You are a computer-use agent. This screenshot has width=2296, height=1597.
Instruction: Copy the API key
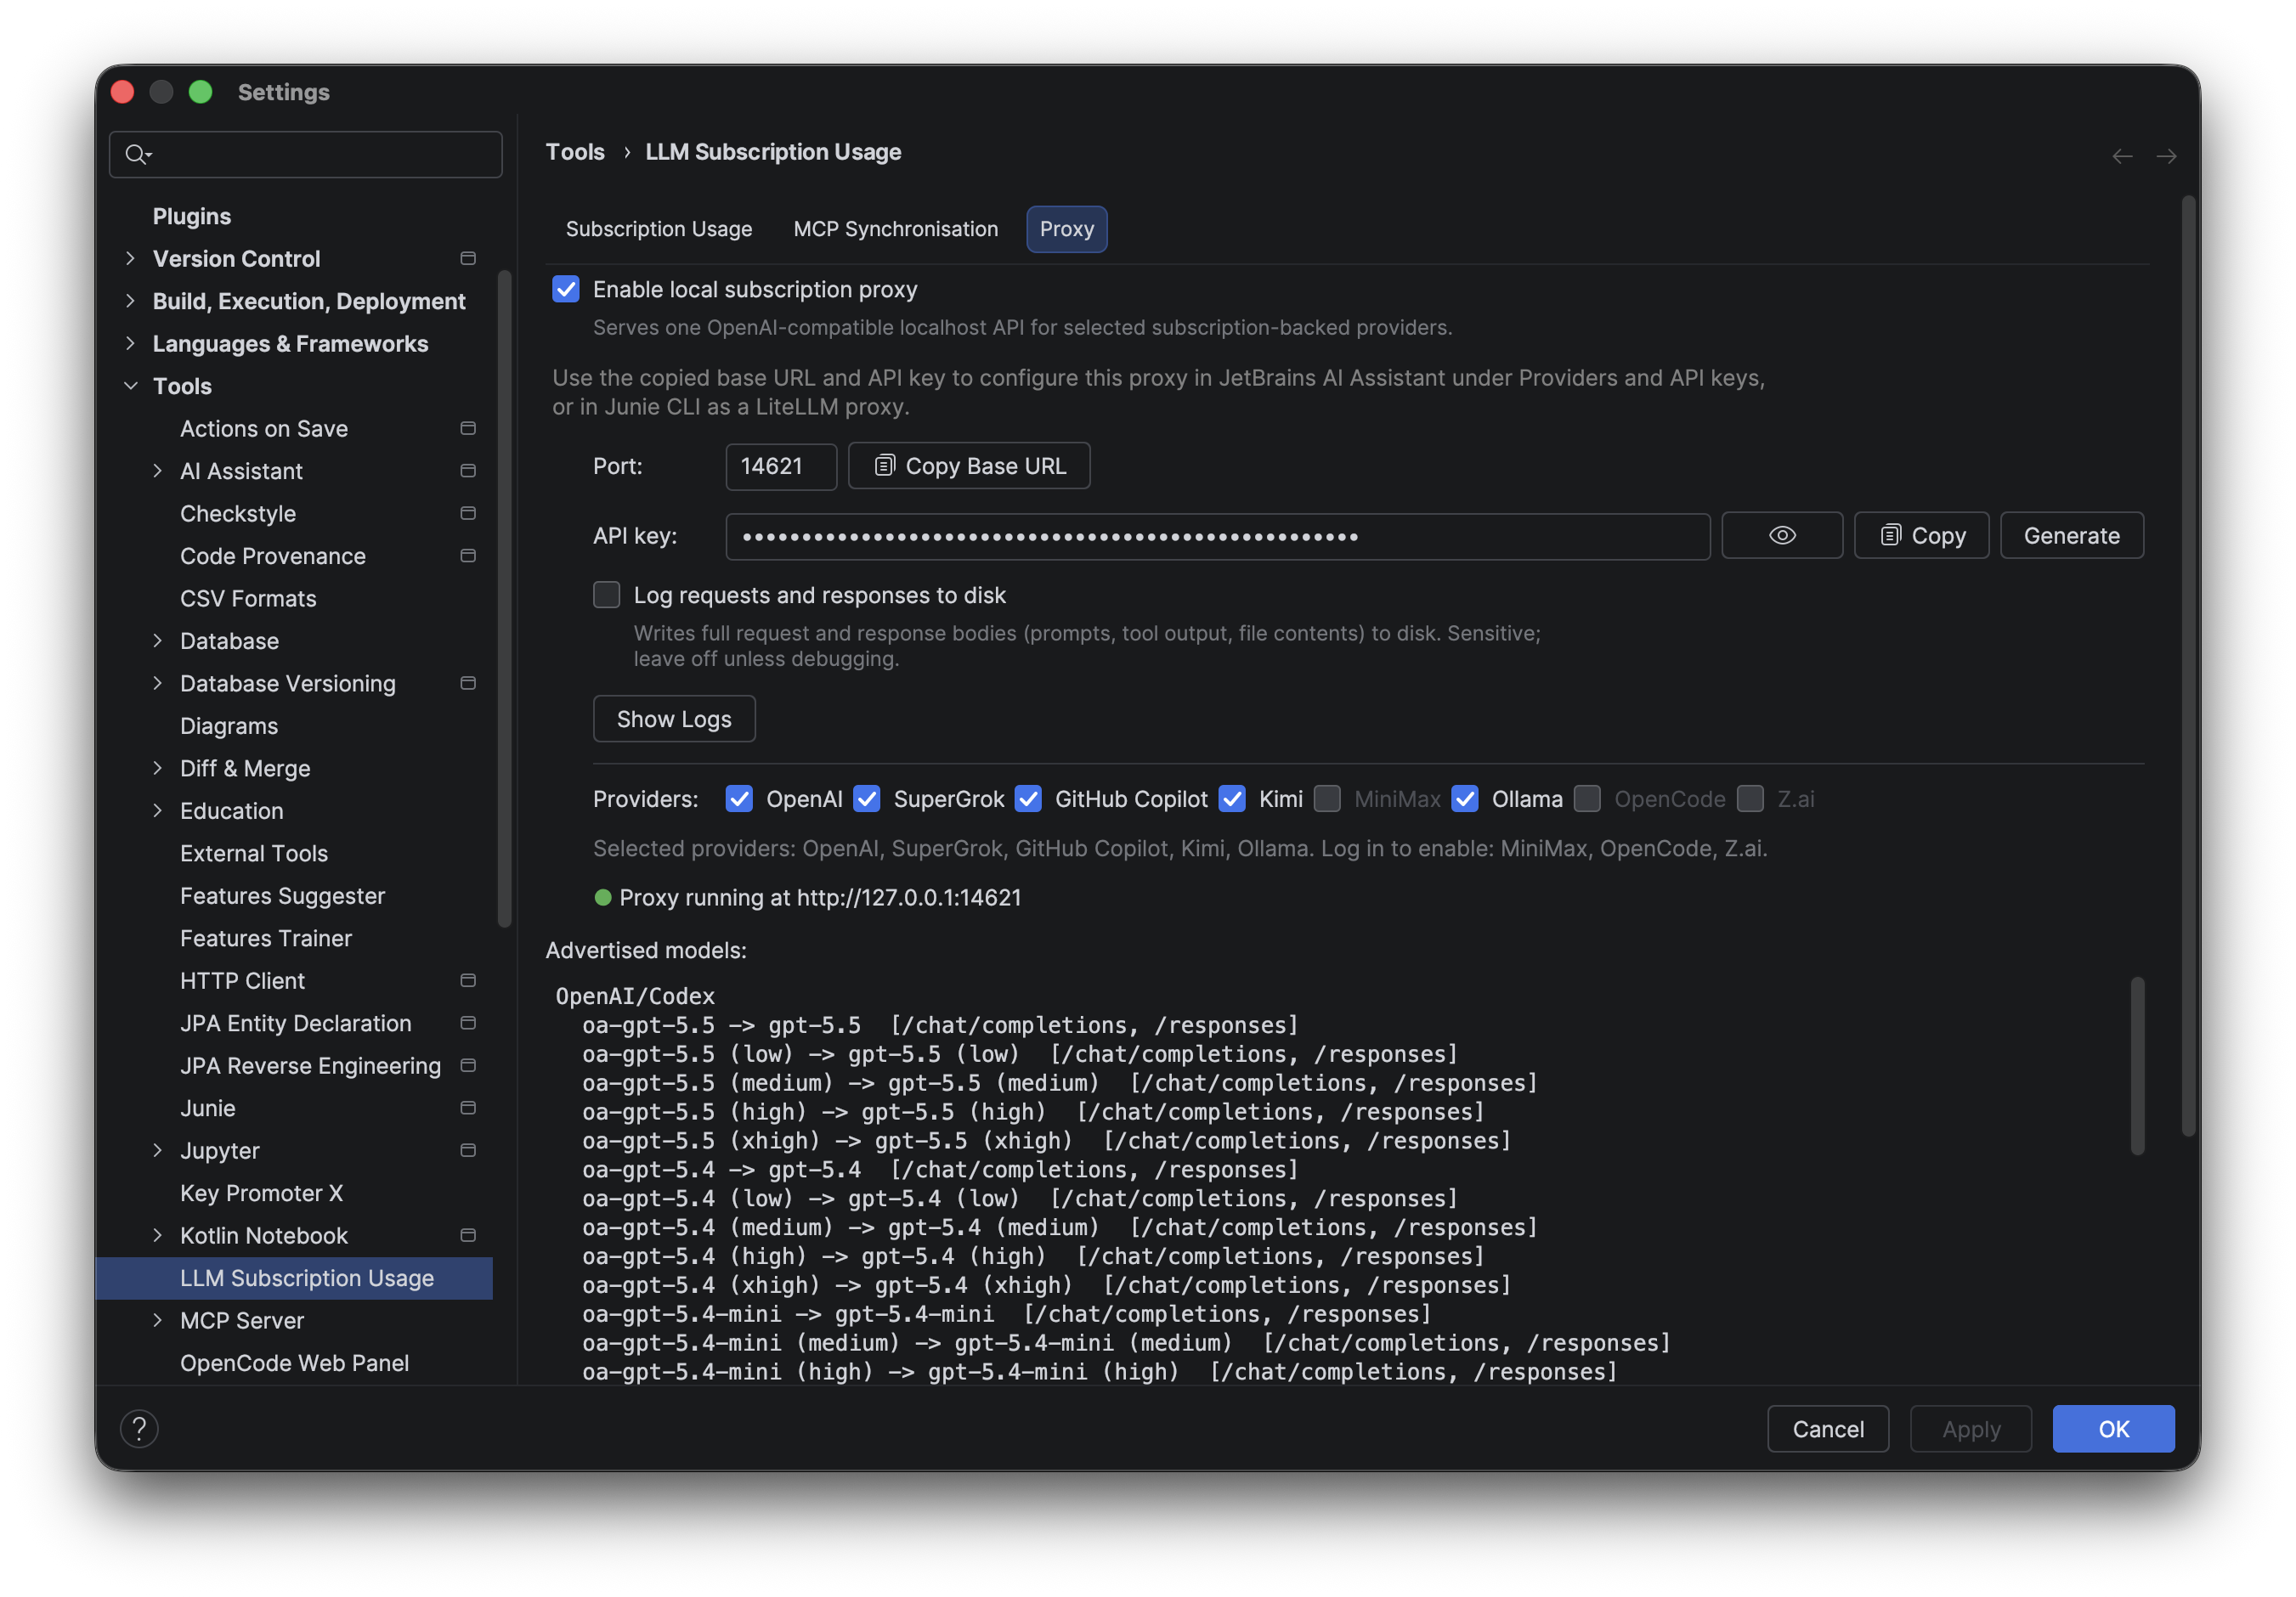[1921, 536]
